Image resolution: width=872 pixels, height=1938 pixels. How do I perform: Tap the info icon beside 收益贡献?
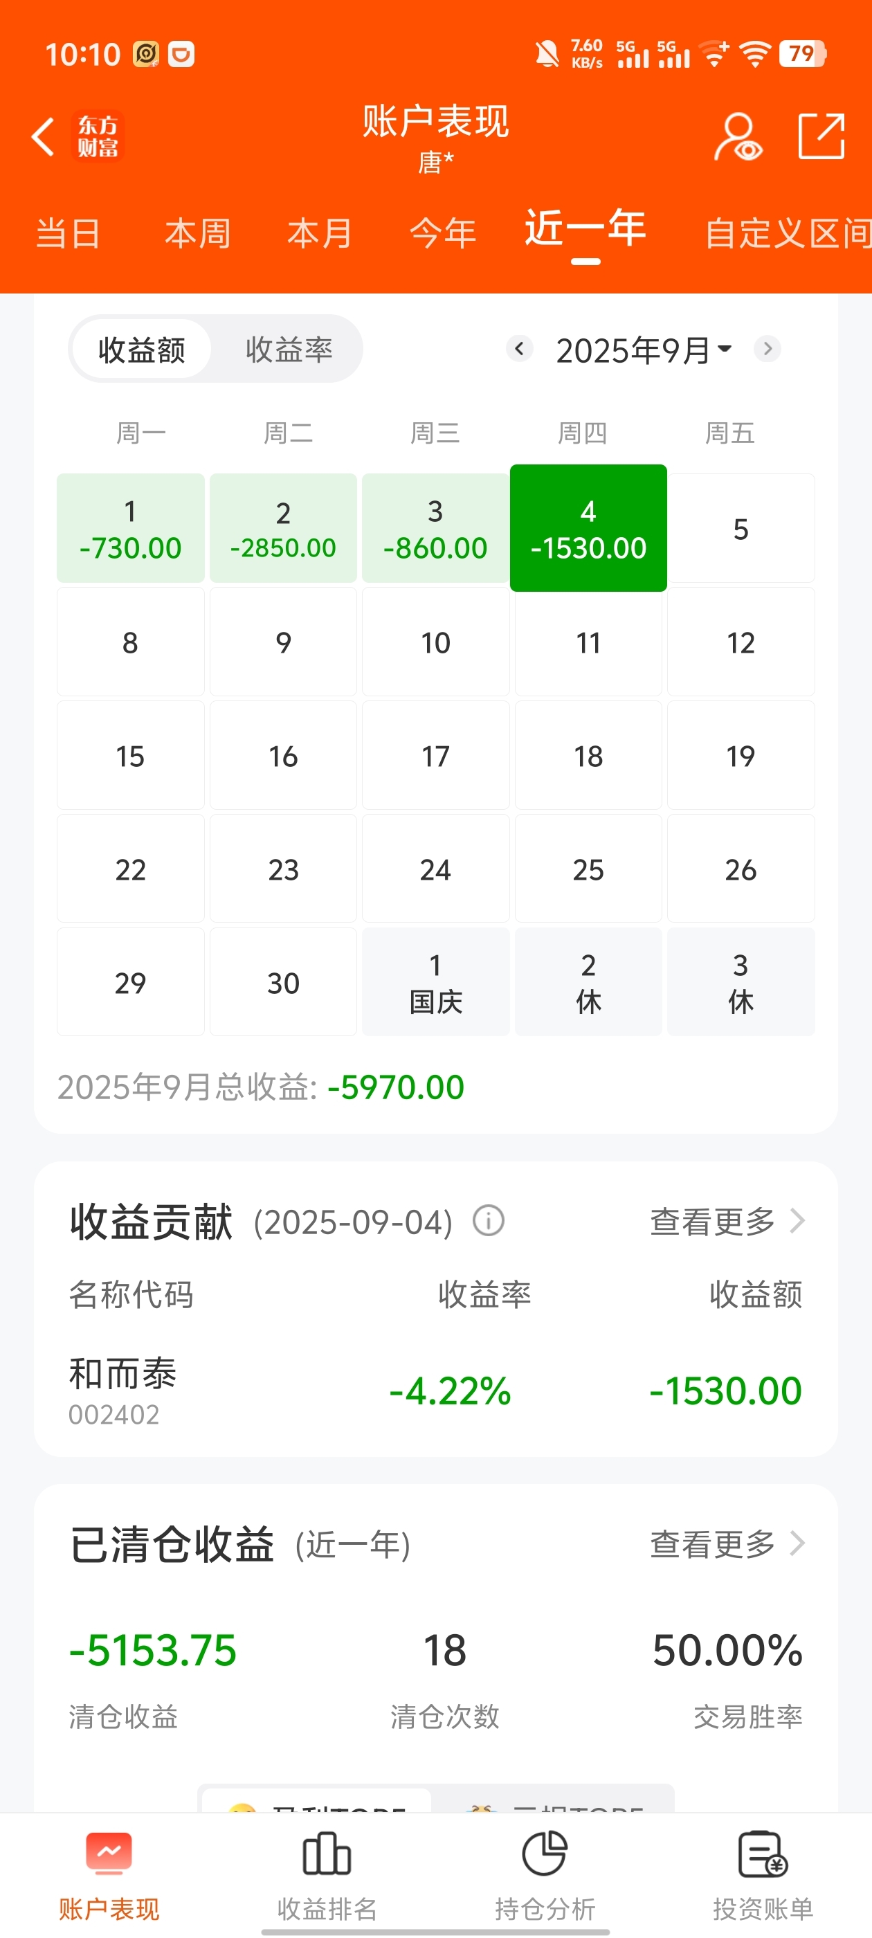point(489,1220)
